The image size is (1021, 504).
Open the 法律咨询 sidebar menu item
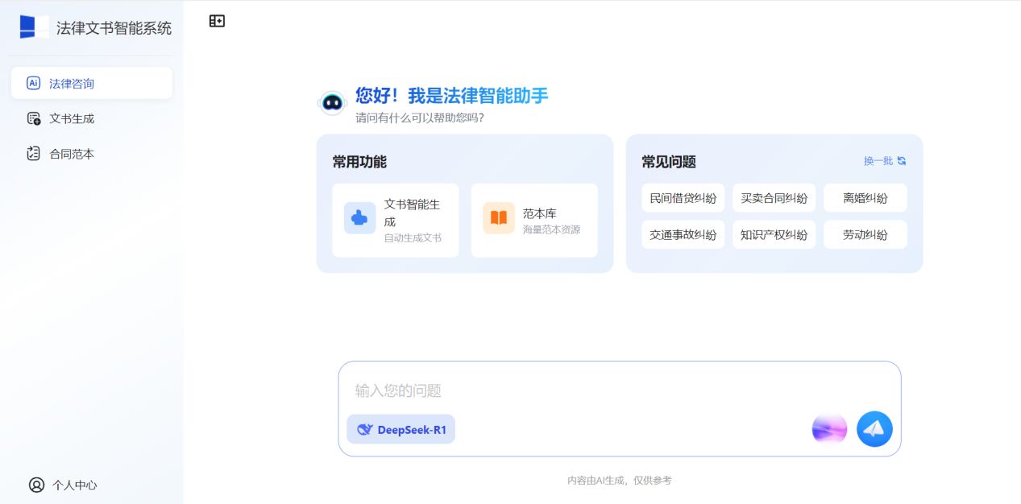(x=91, y=83)
